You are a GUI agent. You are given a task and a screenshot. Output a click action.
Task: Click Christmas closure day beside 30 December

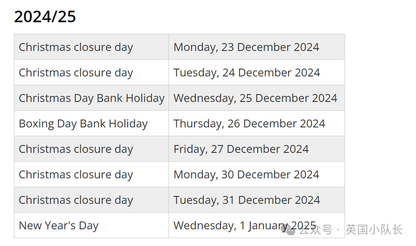(76, 175)
